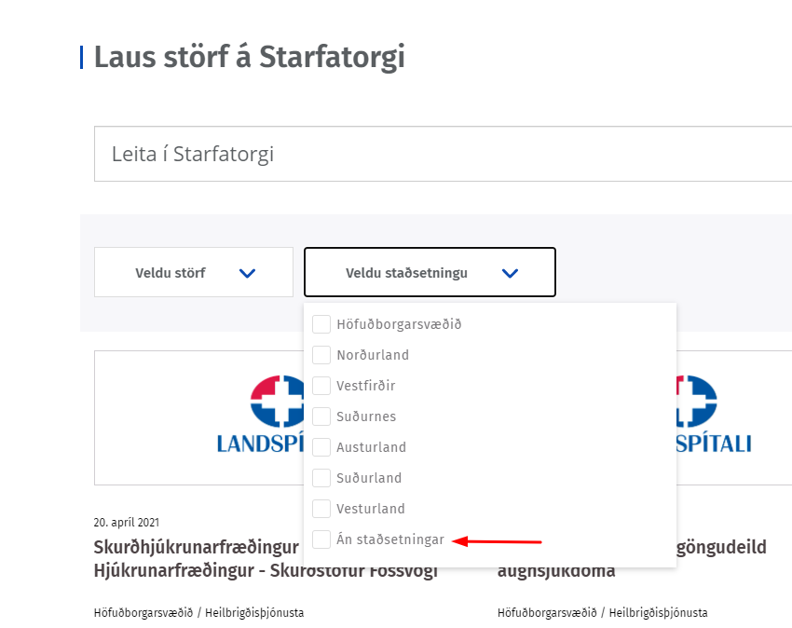Click the chevron in Veldu staðsetningu dropdown
This screenshot has width=792, height=628.
tap(510, 273)
